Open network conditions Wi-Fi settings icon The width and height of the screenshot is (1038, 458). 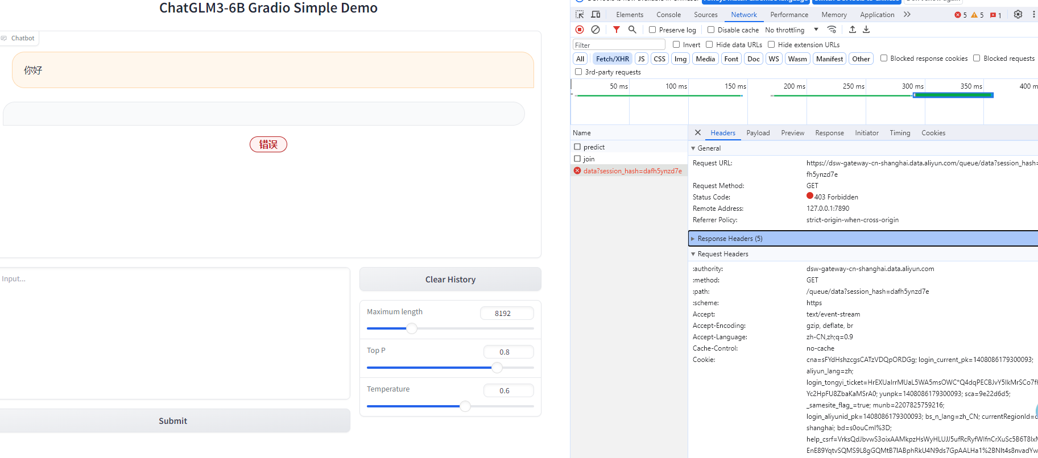(832, 30)
